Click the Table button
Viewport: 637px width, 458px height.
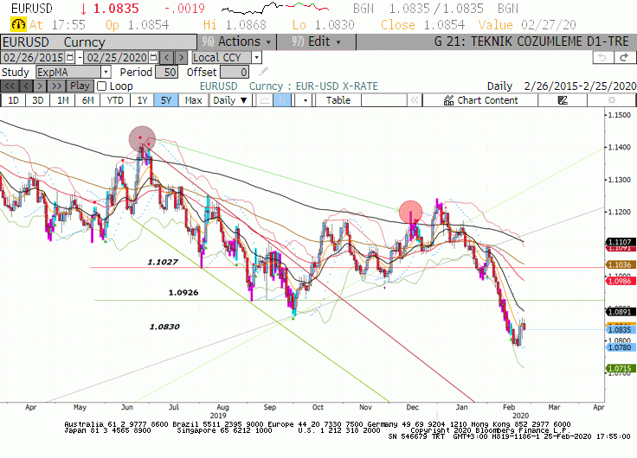[338, 99]
